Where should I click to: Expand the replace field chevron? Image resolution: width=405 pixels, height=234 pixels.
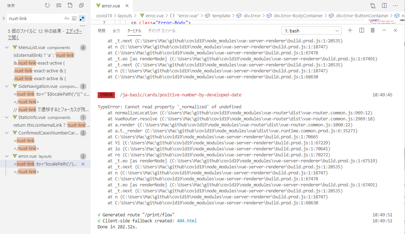pos(4,18)
